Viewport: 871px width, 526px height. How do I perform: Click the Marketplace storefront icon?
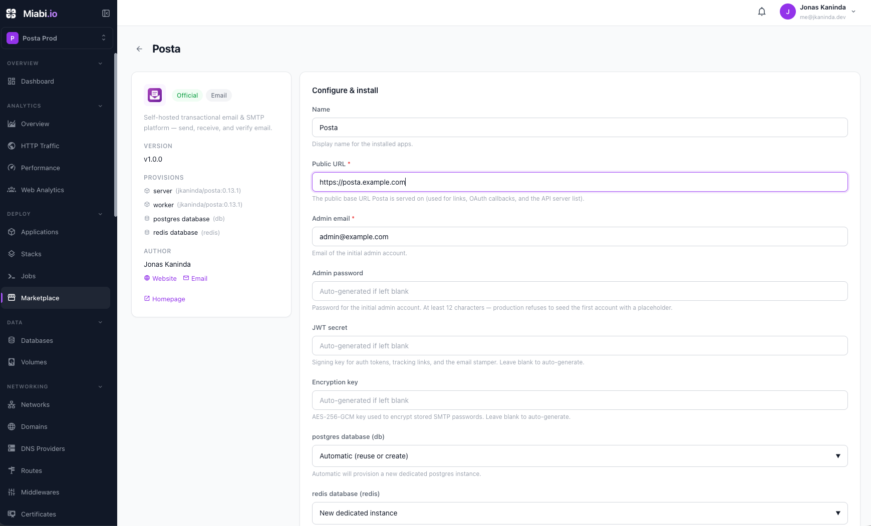pos(12,298)
